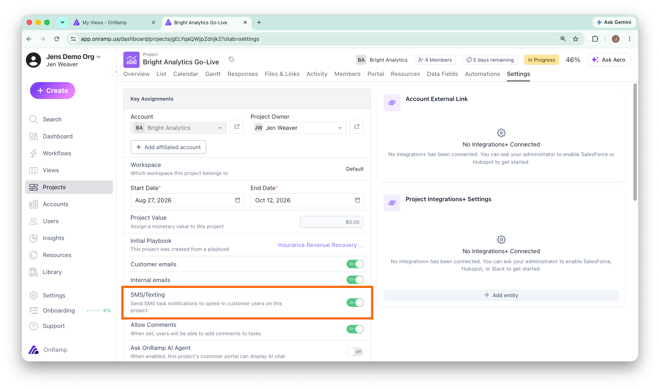Open the Accounts building icon
Screen dimensions: 660x390
(34, 204)
